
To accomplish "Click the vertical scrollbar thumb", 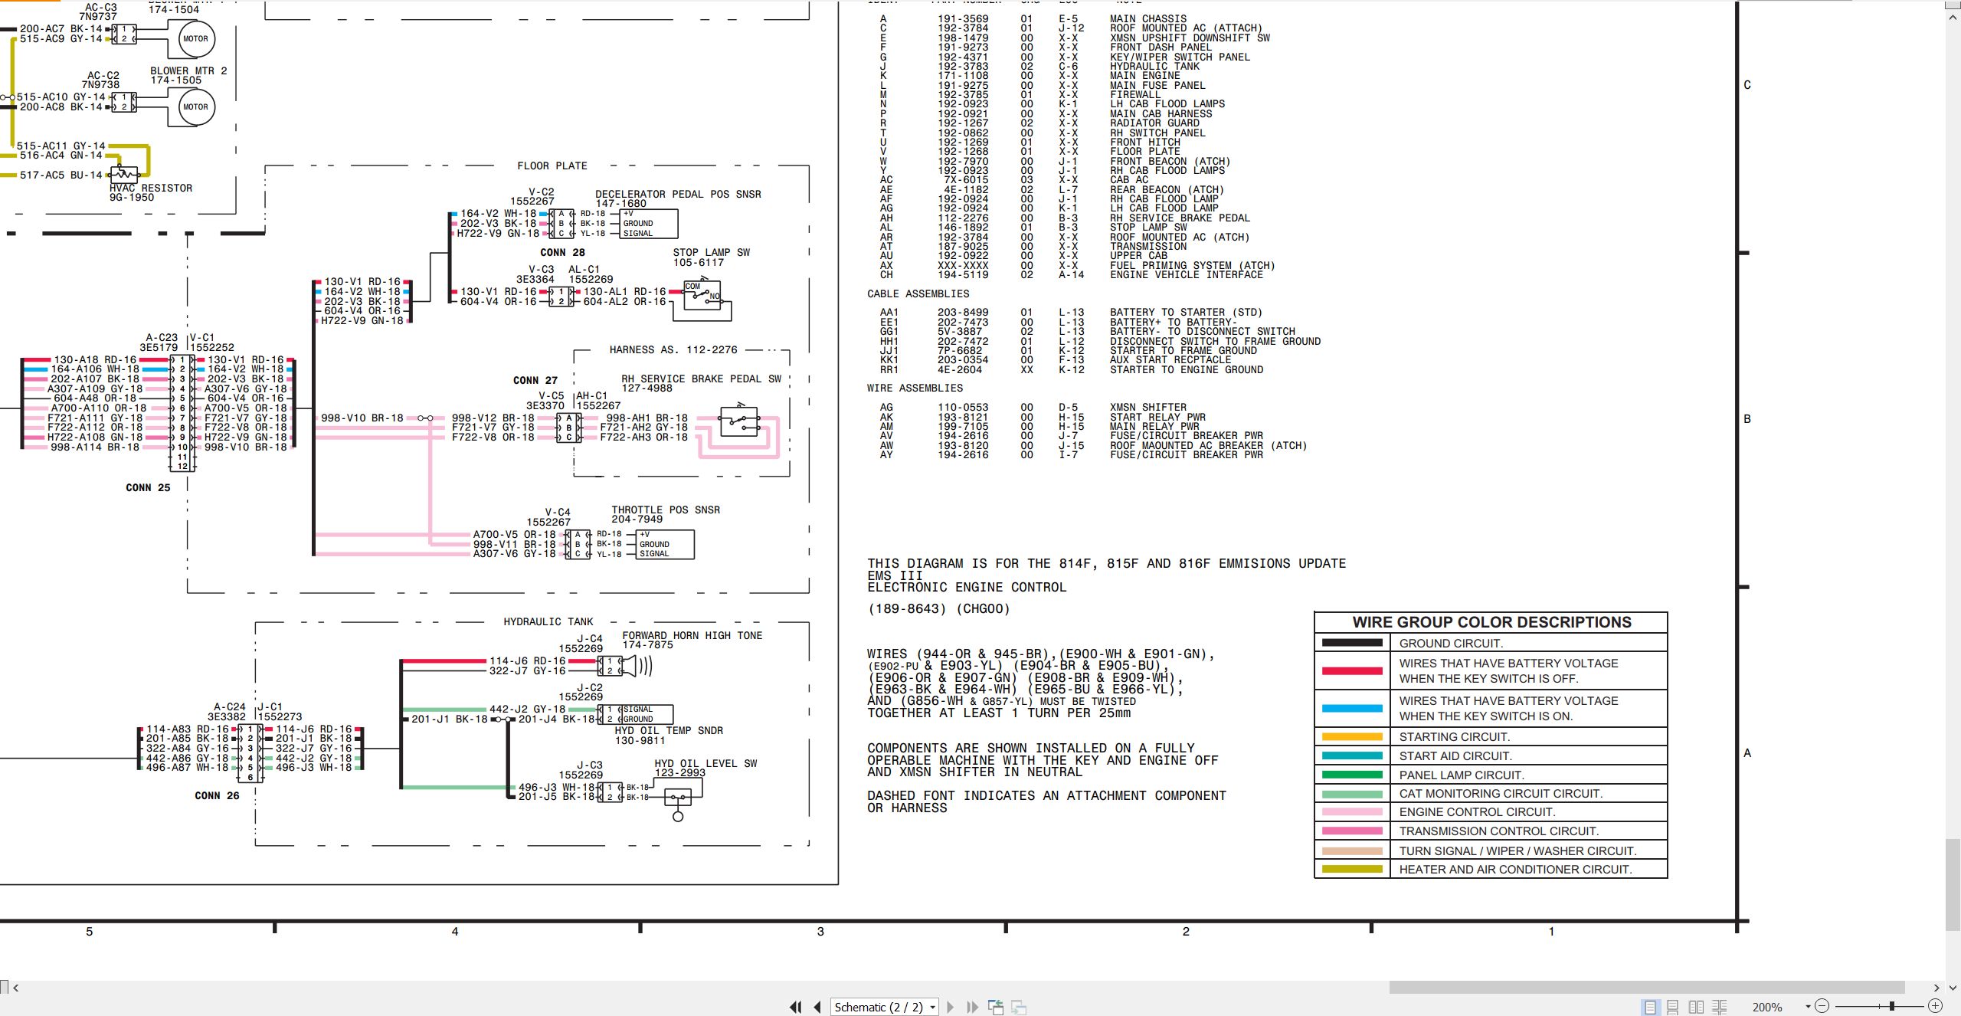I will coord(1953,885).
